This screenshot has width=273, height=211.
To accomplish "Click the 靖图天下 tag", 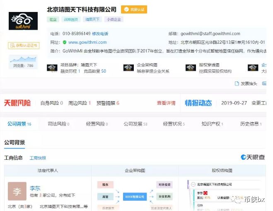I will click(x=92, y=19).
